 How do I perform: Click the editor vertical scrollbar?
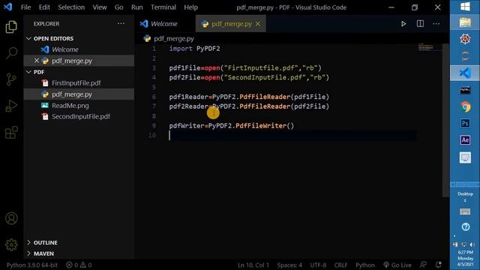445,120
